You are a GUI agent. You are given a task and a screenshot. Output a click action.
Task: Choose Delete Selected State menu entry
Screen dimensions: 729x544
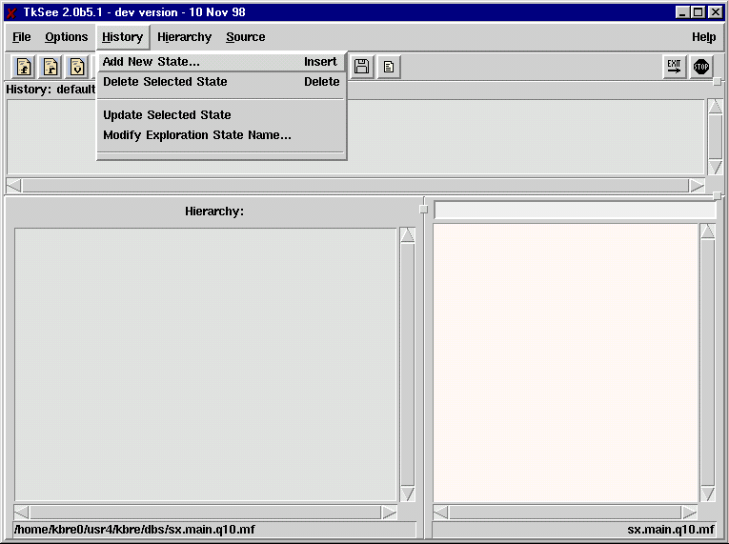click(x=221, y=82)
